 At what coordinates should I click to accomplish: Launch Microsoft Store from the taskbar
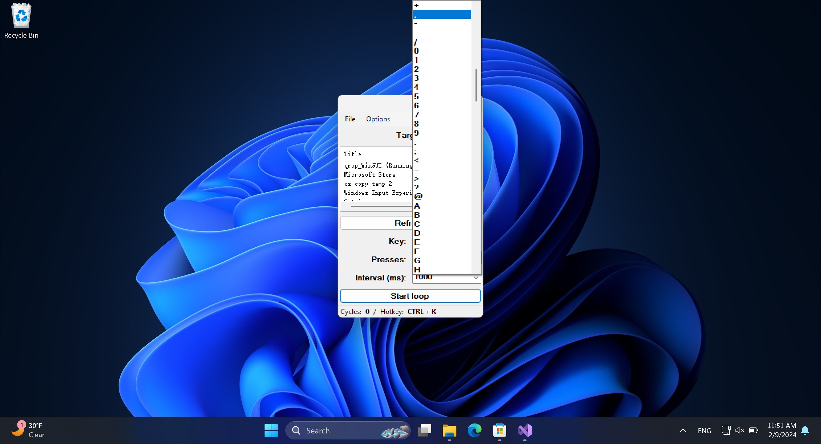(x=500, y=431)
